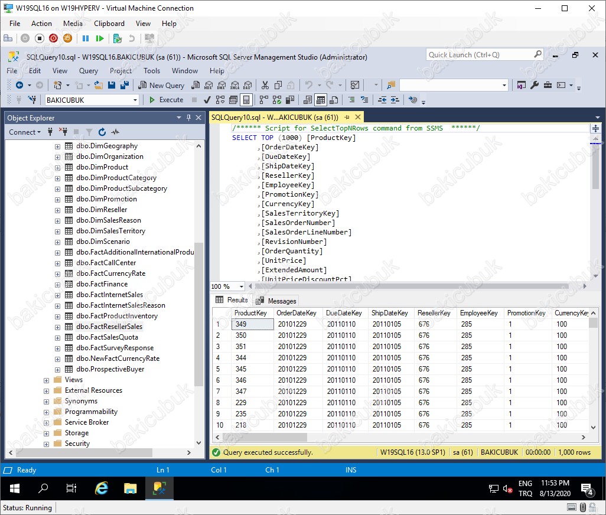The image size is (606, 515).
Task: Click the OrderDateKey column header
Action: [x=297, y=313]
